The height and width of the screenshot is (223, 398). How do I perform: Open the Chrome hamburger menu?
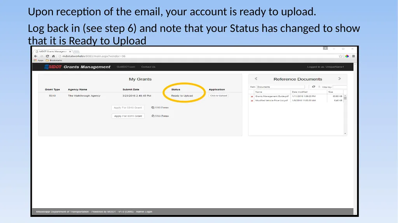353,56
